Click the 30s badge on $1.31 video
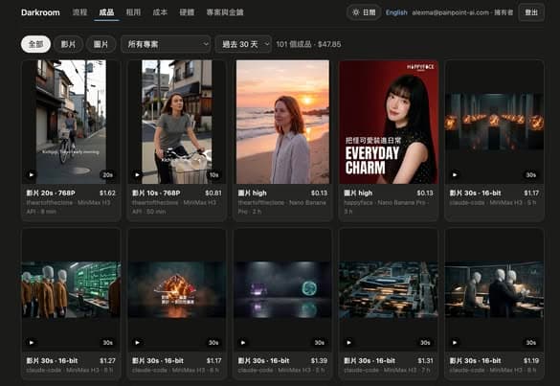Screen dimensions: 560x386 (425, 342)
